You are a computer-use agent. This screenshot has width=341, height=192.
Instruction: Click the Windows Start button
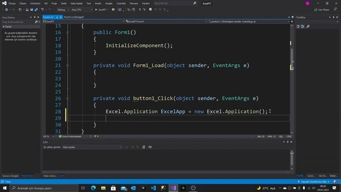pos(5,188)
